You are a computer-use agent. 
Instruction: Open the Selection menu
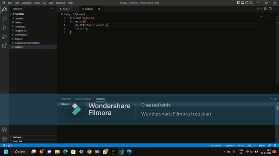(x=27, y=3)
